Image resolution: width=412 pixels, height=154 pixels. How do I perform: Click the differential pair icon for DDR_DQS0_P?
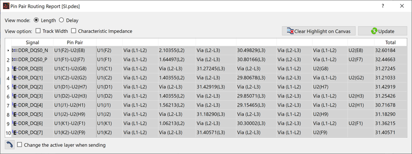(x=15, y=59)
